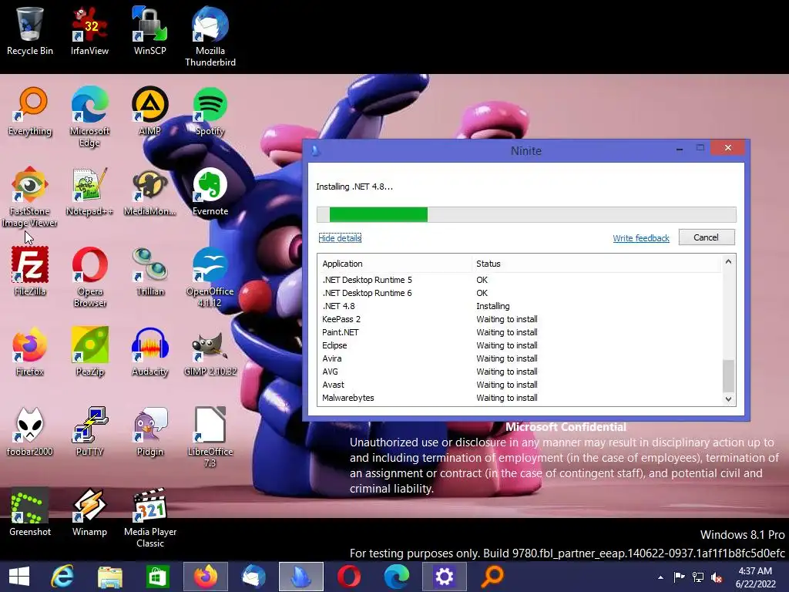The image size is (789, 592).
Task: Select the Pidgin desktop icon
Action: pos(150,432)
